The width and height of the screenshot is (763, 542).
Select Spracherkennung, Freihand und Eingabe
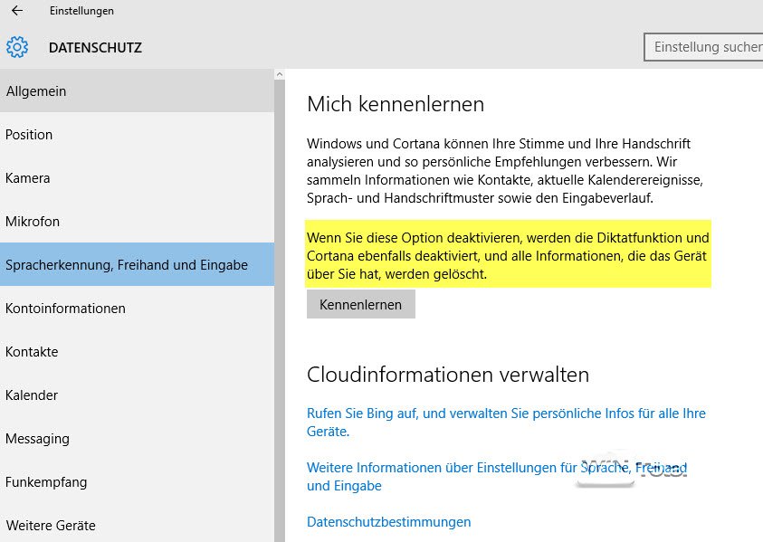(x=136, y=265)
